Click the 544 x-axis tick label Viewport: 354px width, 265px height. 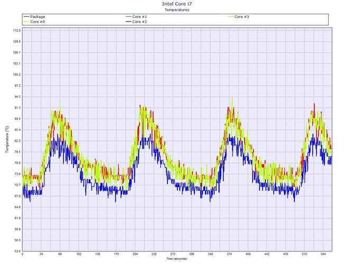[x=323, y=254]
